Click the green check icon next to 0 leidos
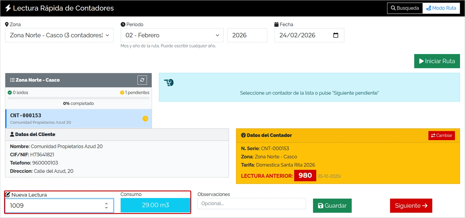This screenshot has width=465, height=218. [x=10, y=93]
